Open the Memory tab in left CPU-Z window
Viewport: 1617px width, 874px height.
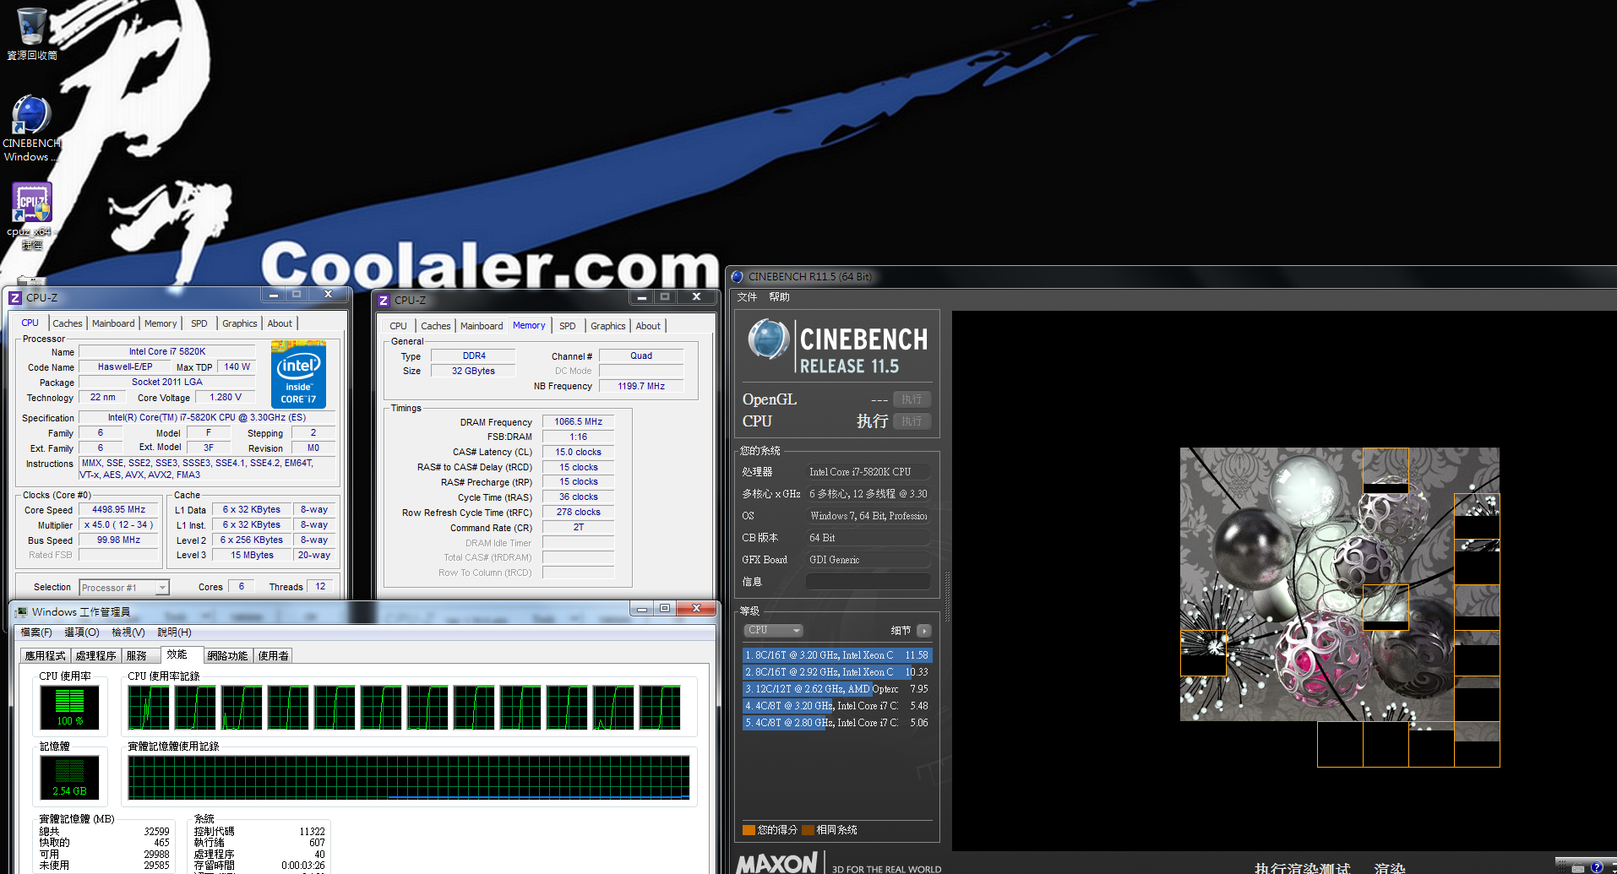[161, 323]
